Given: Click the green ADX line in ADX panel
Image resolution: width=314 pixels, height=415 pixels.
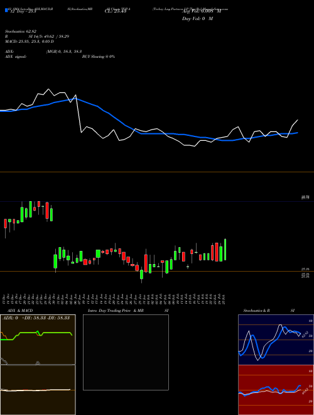Looking at the screenshot, I should pyautogui.click(x=36, y=335).
